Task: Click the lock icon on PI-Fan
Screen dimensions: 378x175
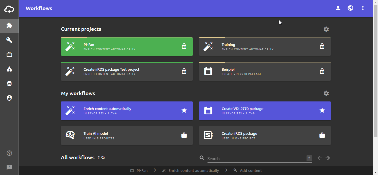Action: tap(184, 46)
